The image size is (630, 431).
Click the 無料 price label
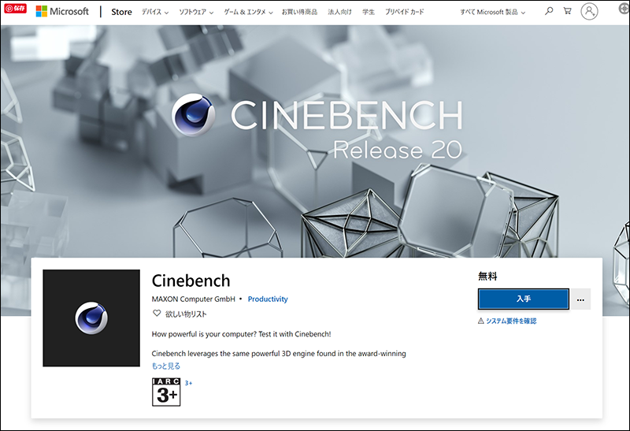tap(487, 277)
